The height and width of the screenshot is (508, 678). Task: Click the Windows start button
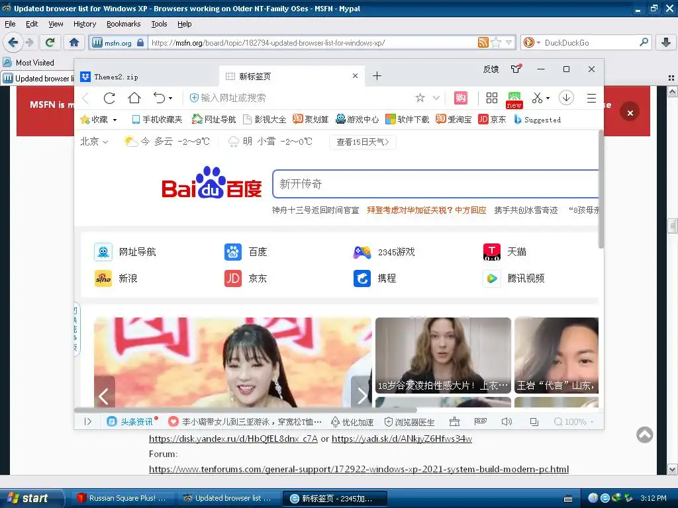click(x=31, y=498)
